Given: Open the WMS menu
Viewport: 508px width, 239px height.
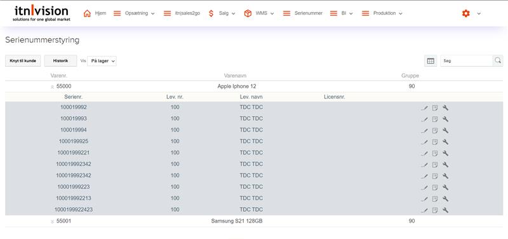Looking at the screenshot, I should click(x=259, y=13).
